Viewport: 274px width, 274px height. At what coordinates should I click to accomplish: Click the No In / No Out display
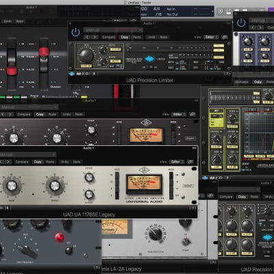click(x=171, y=12)
